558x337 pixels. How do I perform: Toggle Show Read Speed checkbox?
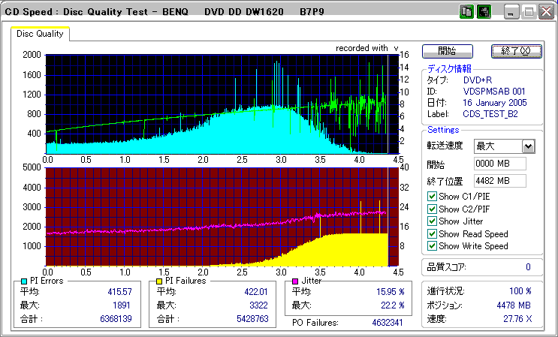click(431, 233)
